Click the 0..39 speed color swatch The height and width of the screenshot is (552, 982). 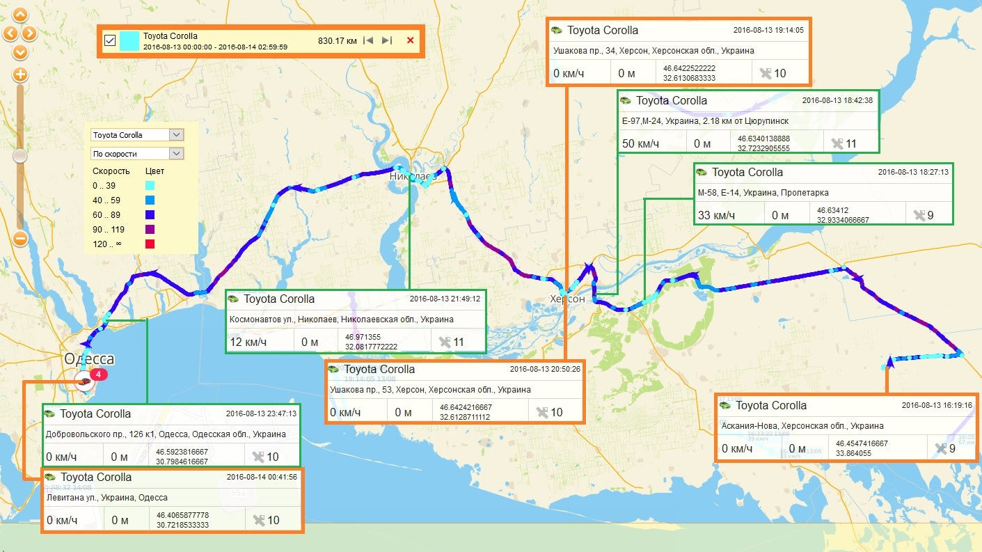[150, 185]
